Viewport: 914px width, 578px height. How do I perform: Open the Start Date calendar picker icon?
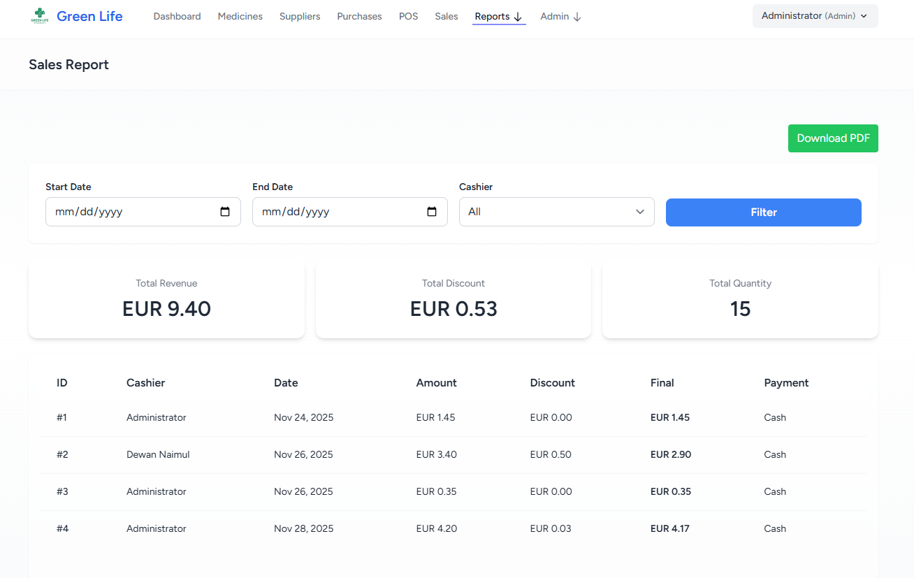225,212
